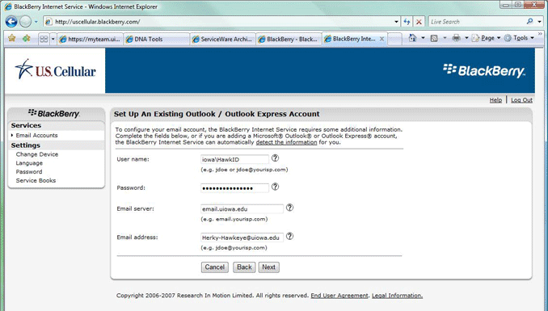Click the RSS Feeds icon

[434, 38]
